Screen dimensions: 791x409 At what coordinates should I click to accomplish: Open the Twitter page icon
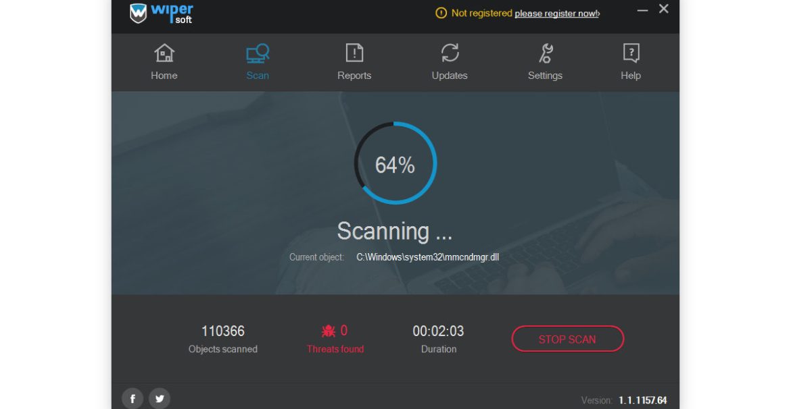pos(160,398)
